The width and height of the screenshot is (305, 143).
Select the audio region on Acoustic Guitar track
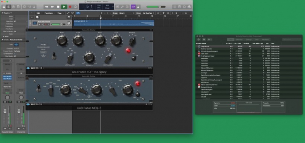pos(114,23)
